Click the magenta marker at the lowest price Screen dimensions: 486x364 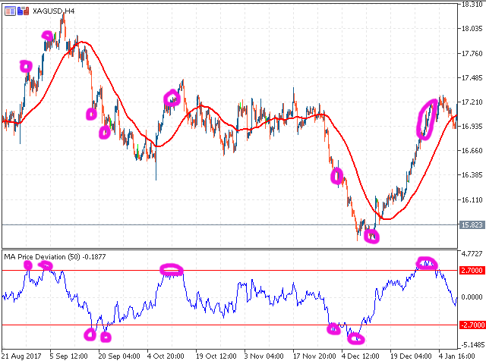point(371,237)
